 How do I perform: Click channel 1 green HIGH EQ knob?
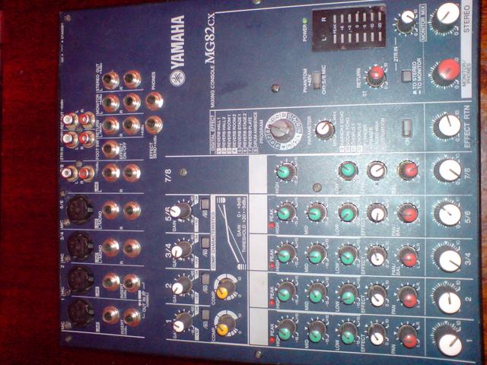[x=286, y=332]
